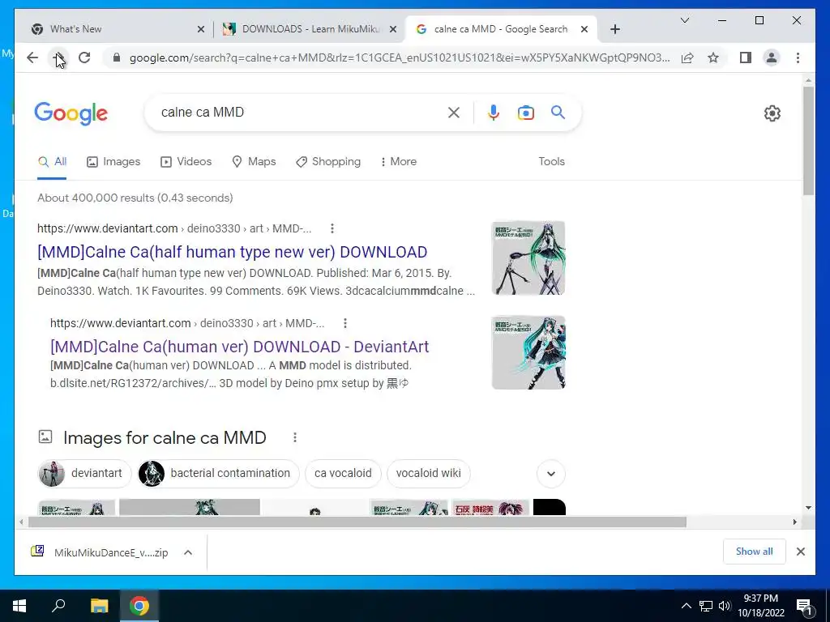Image resolution: width=830 pixels, height=622 pixels.
Task: Click the half human type result thumbnail
Action: [x=528, y=258]
